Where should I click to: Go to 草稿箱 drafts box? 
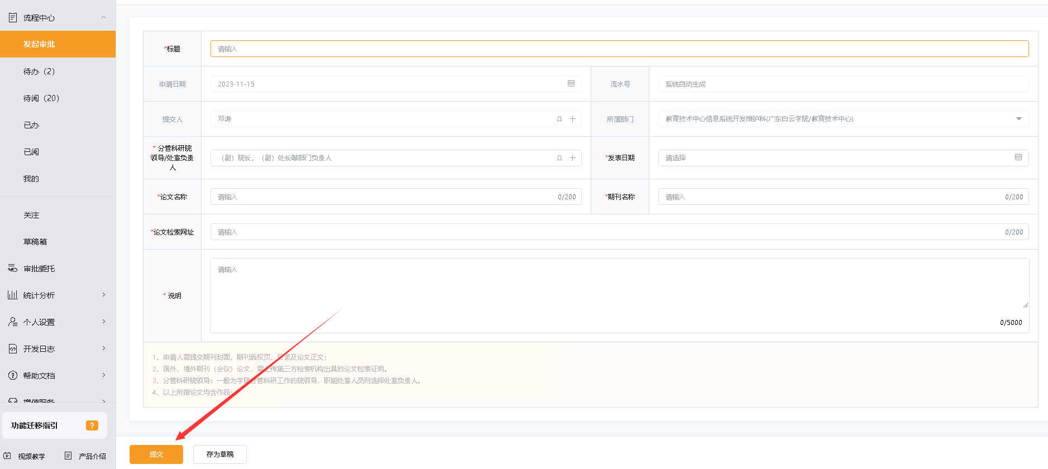35,242
